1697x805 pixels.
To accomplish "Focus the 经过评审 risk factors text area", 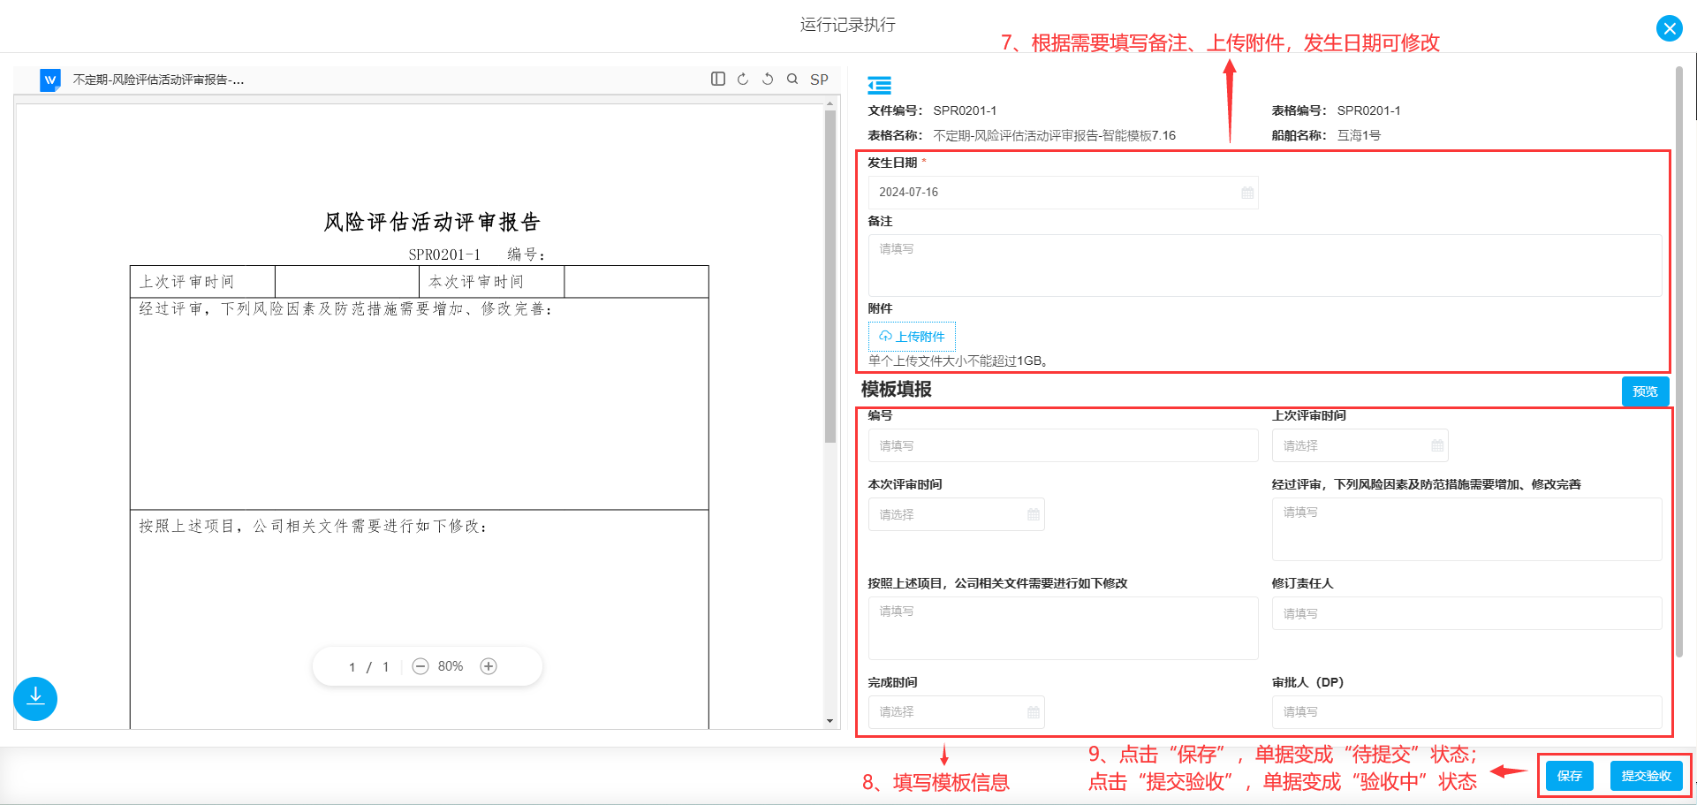I will pos(1466,529).
